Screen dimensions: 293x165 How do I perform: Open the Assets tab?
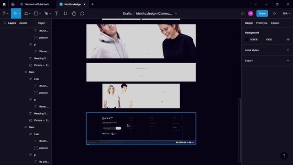pos(23,23)
